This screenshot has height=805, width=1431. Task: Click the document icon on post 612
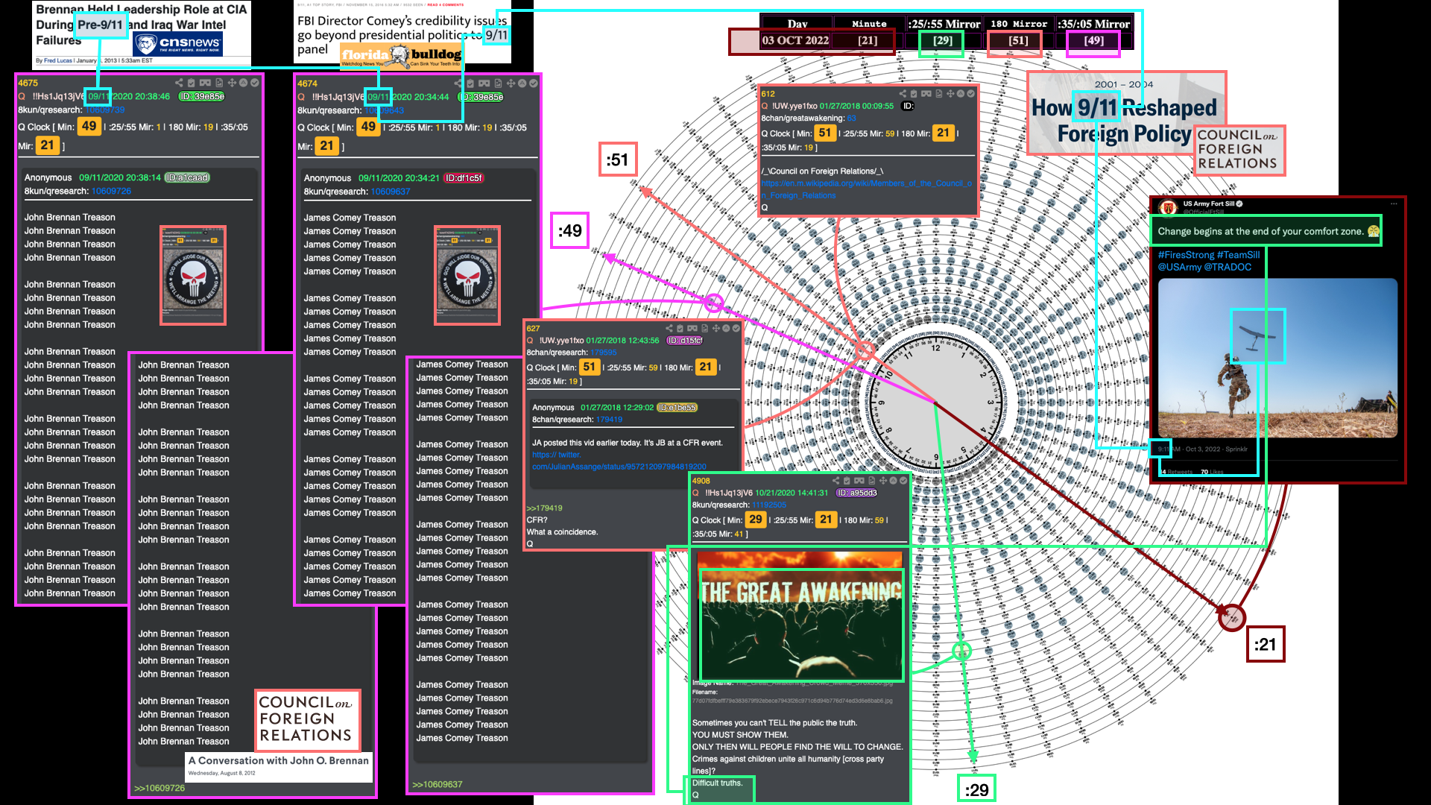click(939, 94)
